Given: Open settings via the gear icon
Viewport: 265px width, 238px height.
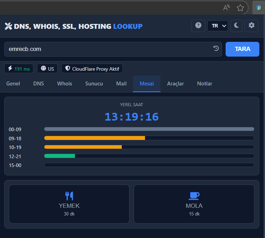Looking at the screenshot, I should pyautogui.click(x=251, y=26).
